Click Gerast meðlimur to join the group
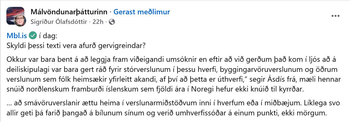This screenshot has width=350, height=122. point(142,12)
